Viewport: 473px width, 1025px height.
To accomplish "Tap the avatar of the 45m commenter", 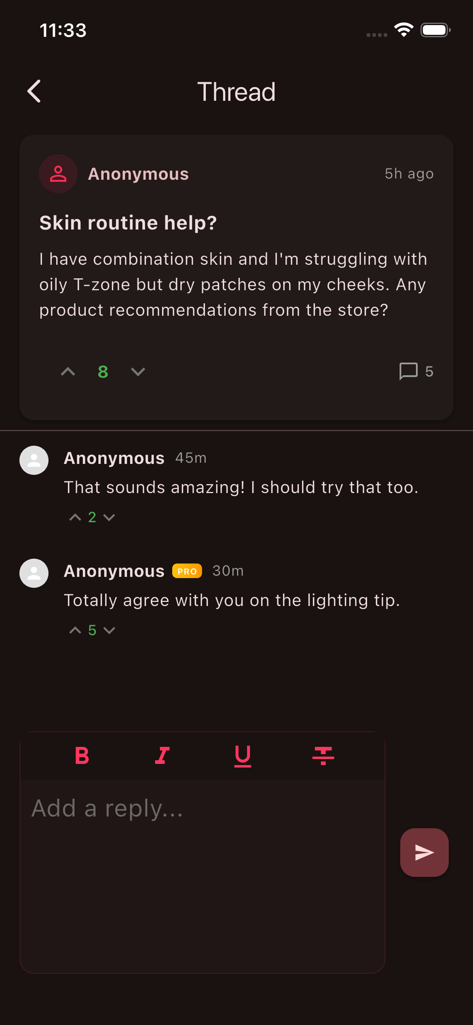I will 34,460.
